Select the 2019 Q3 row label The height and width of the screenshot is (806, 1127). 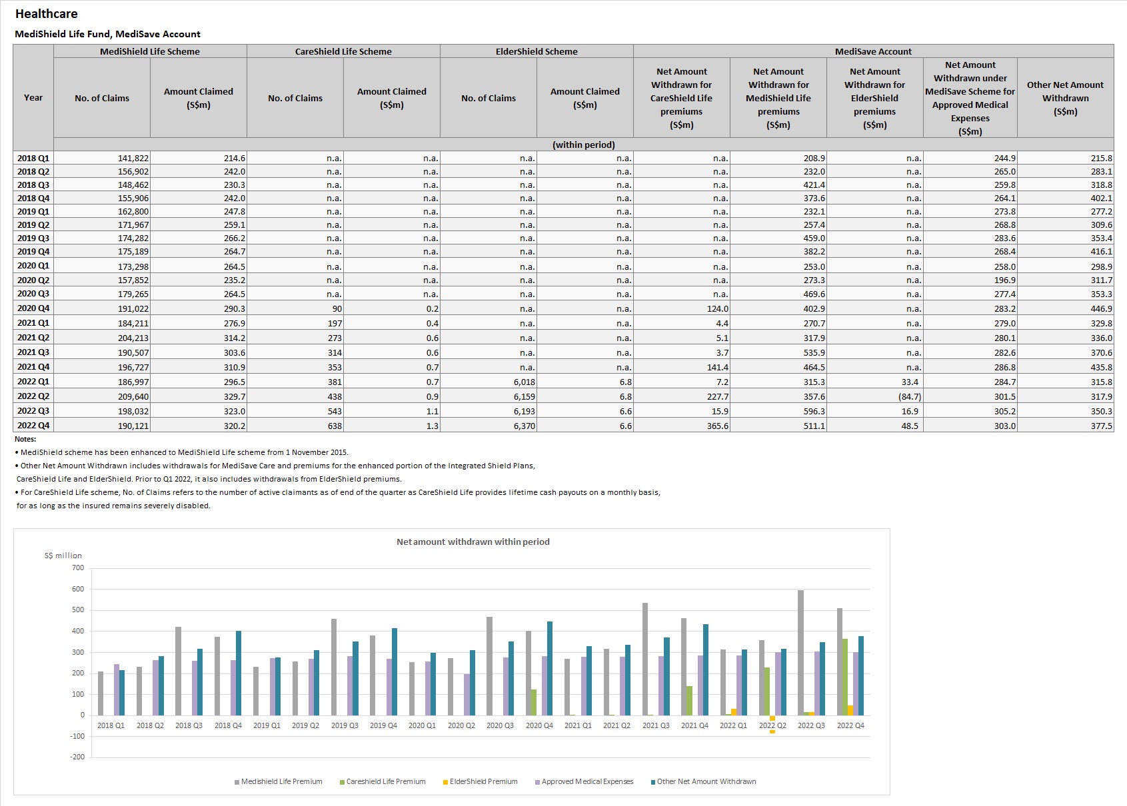[33, 238]
